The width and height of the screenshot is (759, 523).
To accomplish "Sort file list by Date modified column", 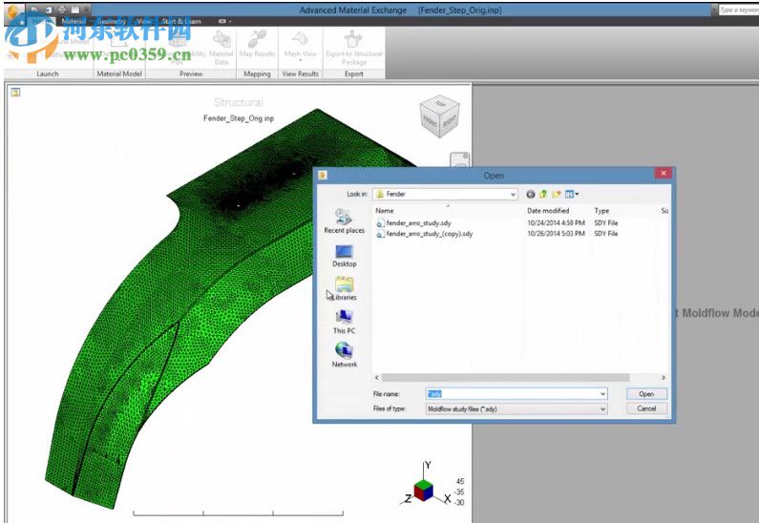I will click(x=548, y=211).
